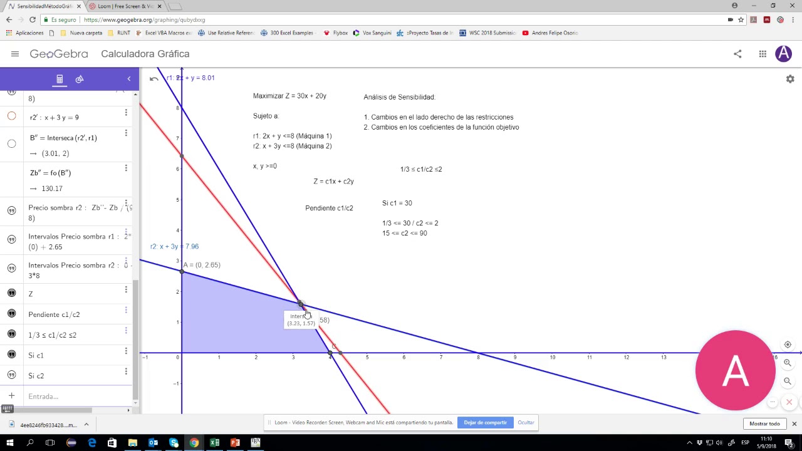Image resolution: width=802 pixels, height=451 pixels.
Task: Click the Entrada input field
Action: pos(78,397)
